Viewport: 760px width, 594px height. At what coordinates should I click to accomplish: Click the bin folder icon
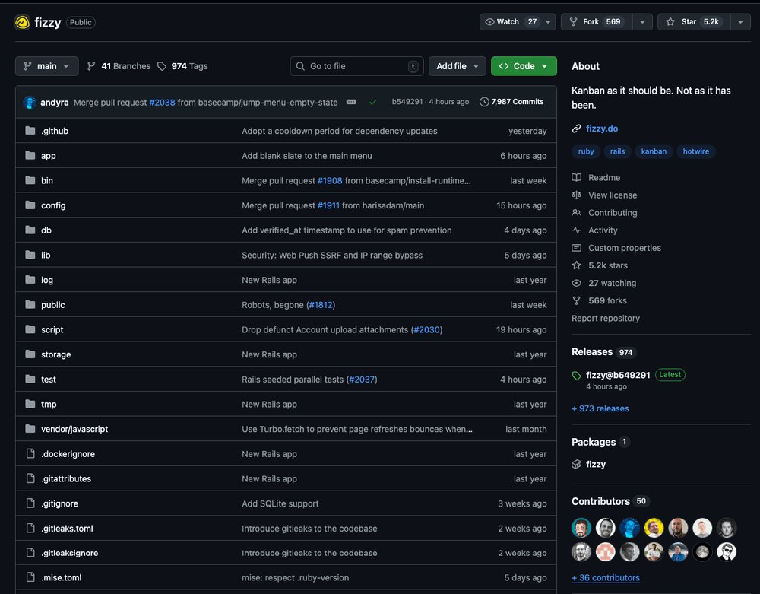[30, 180]
